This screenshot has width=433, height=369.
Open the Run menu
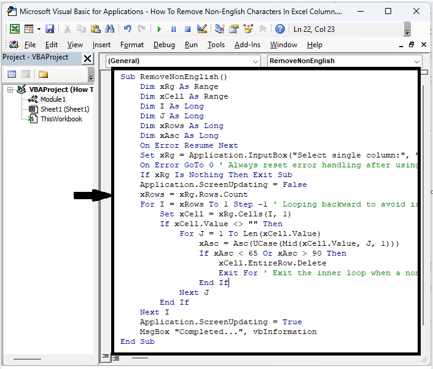click(191, 45)
